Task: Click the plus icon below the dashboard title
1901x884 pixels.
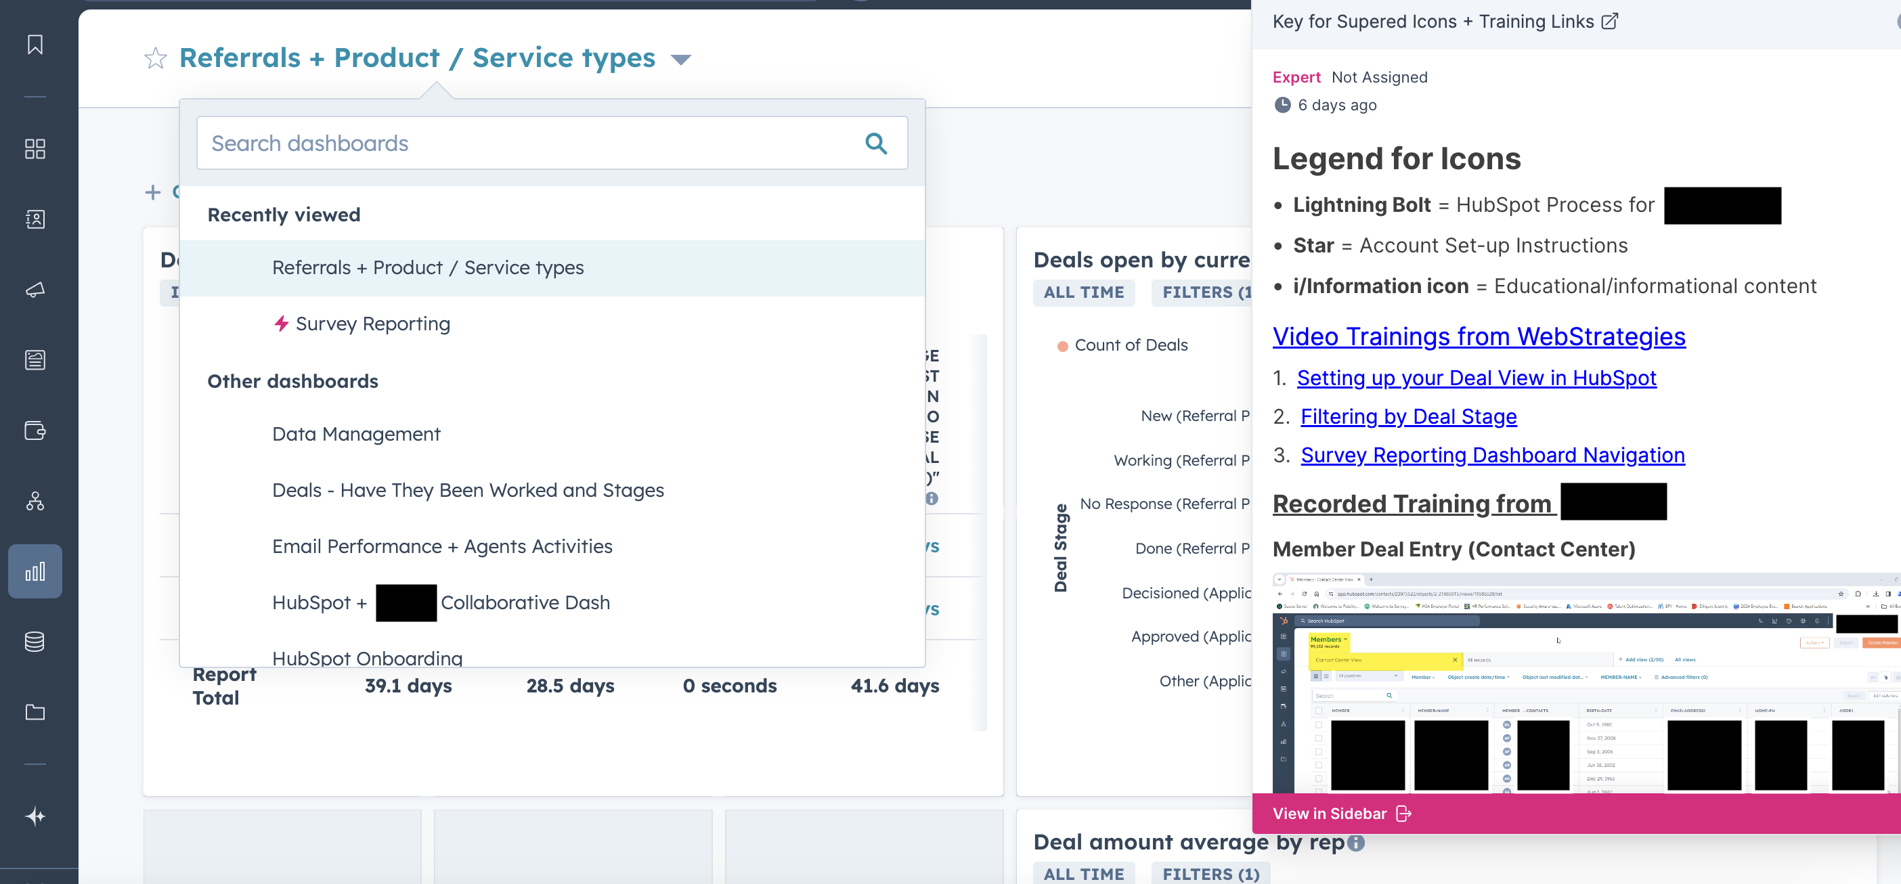Action: coord(153,192)
